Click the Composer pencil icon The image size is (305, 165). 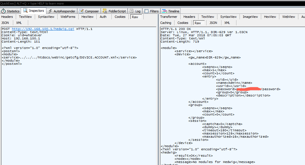(x=81, y=11)
